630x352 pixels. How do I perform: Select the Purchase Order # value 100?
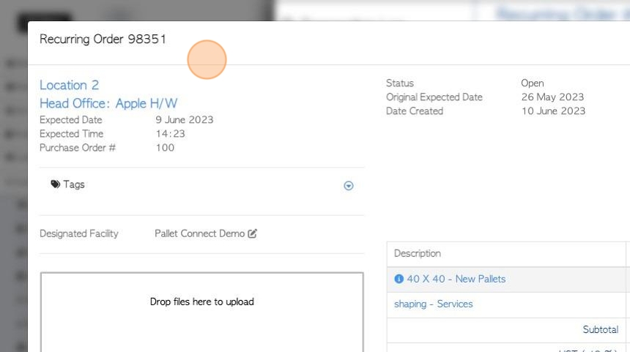click(x=165, y=148)
